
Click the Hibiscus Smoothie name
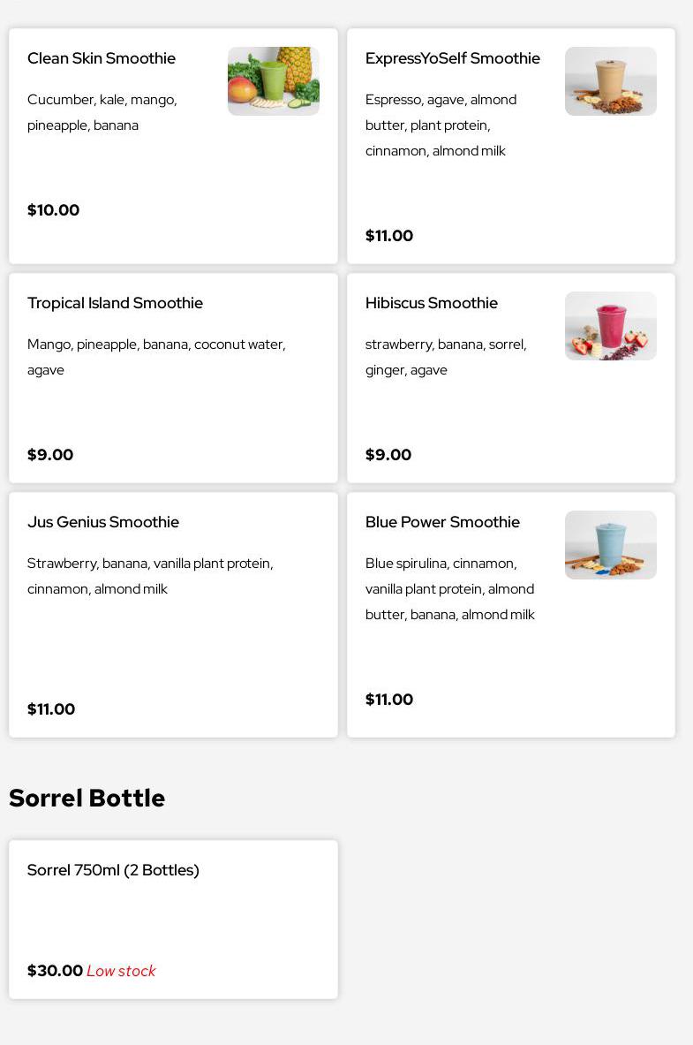431,303
